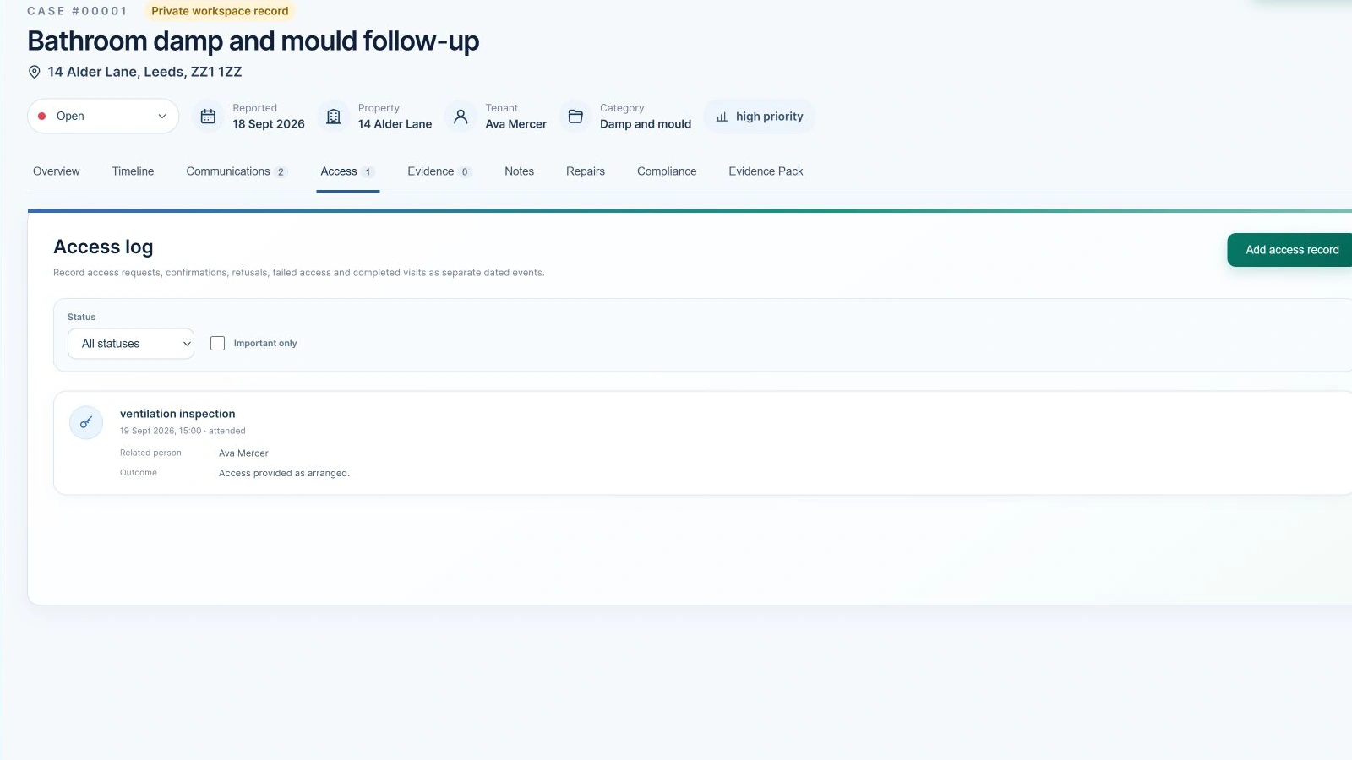Image resolution: width=1352 pixels, height=760 pixels.
Task: Select the Access tab
Action: tap(347, 171)
